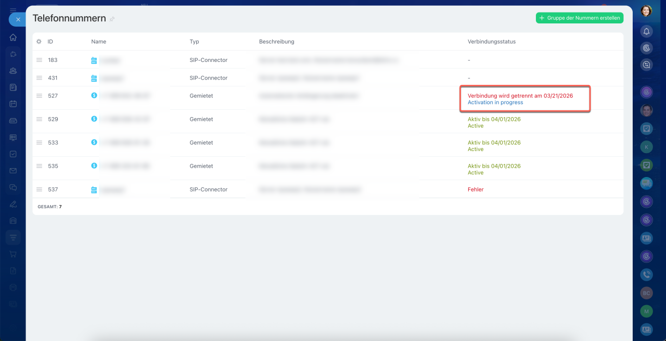Viewport: 666px width, 341px height.
Task: Click 'Aktiv bis 04/01/2026' in row 533
Action: coord(494,143)
